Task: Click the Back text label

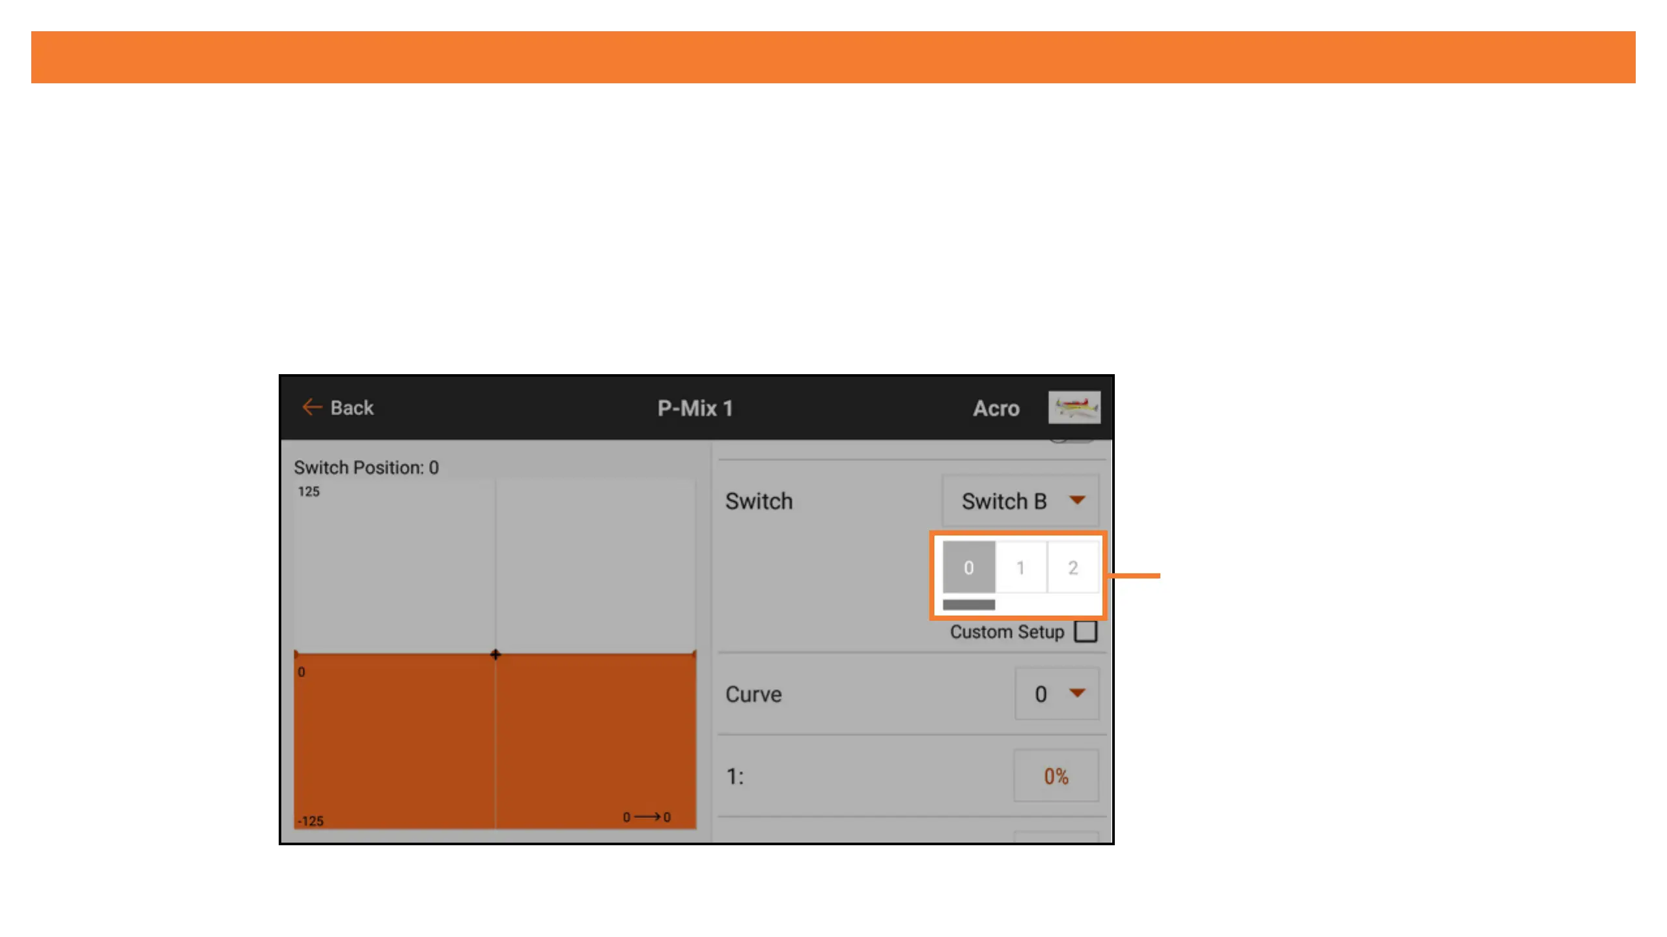Action: pyautogui.click(x=352, y=408)
